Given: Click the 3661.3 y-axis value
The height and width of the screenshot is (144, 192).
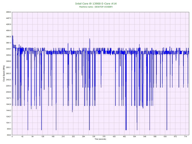Looking at the screenshot, I should tap(9, 43).
